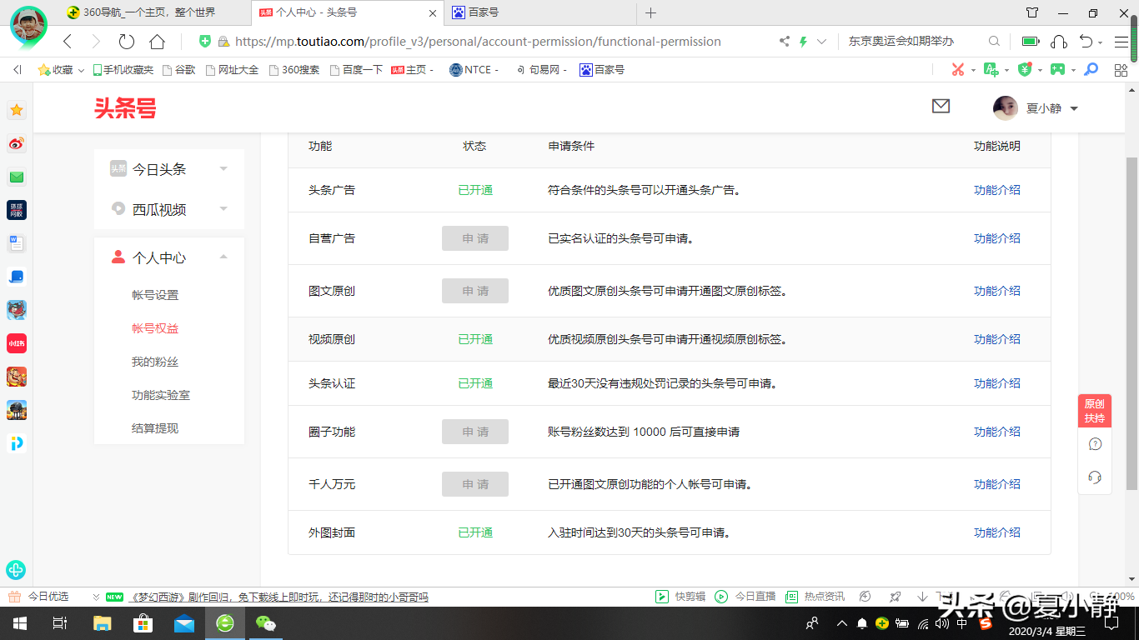Viewport: 1139px width, 640px height.
Task: Open Task View on the taskbar
Action: (x=60, y=622)
